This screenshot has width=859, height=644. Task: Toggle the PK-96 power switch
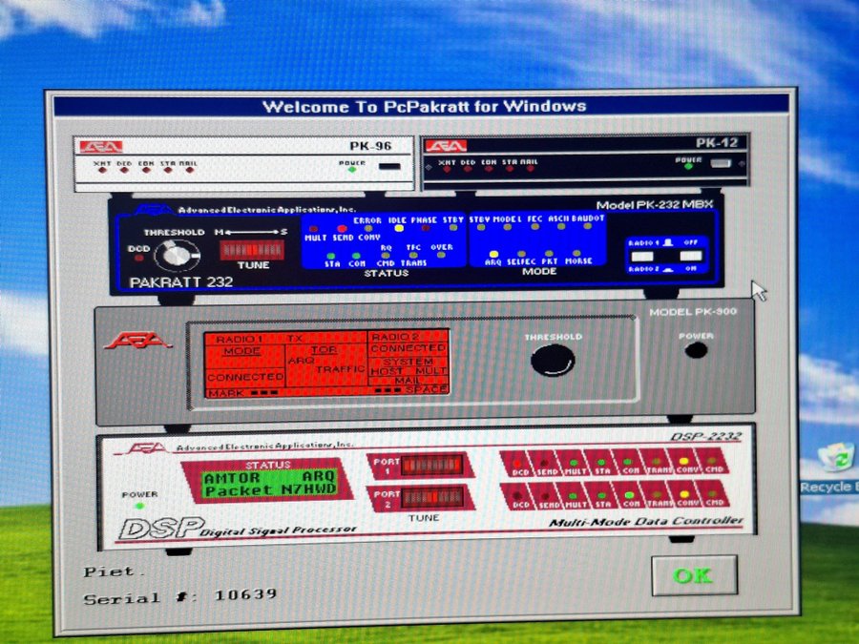click(389, 168)
